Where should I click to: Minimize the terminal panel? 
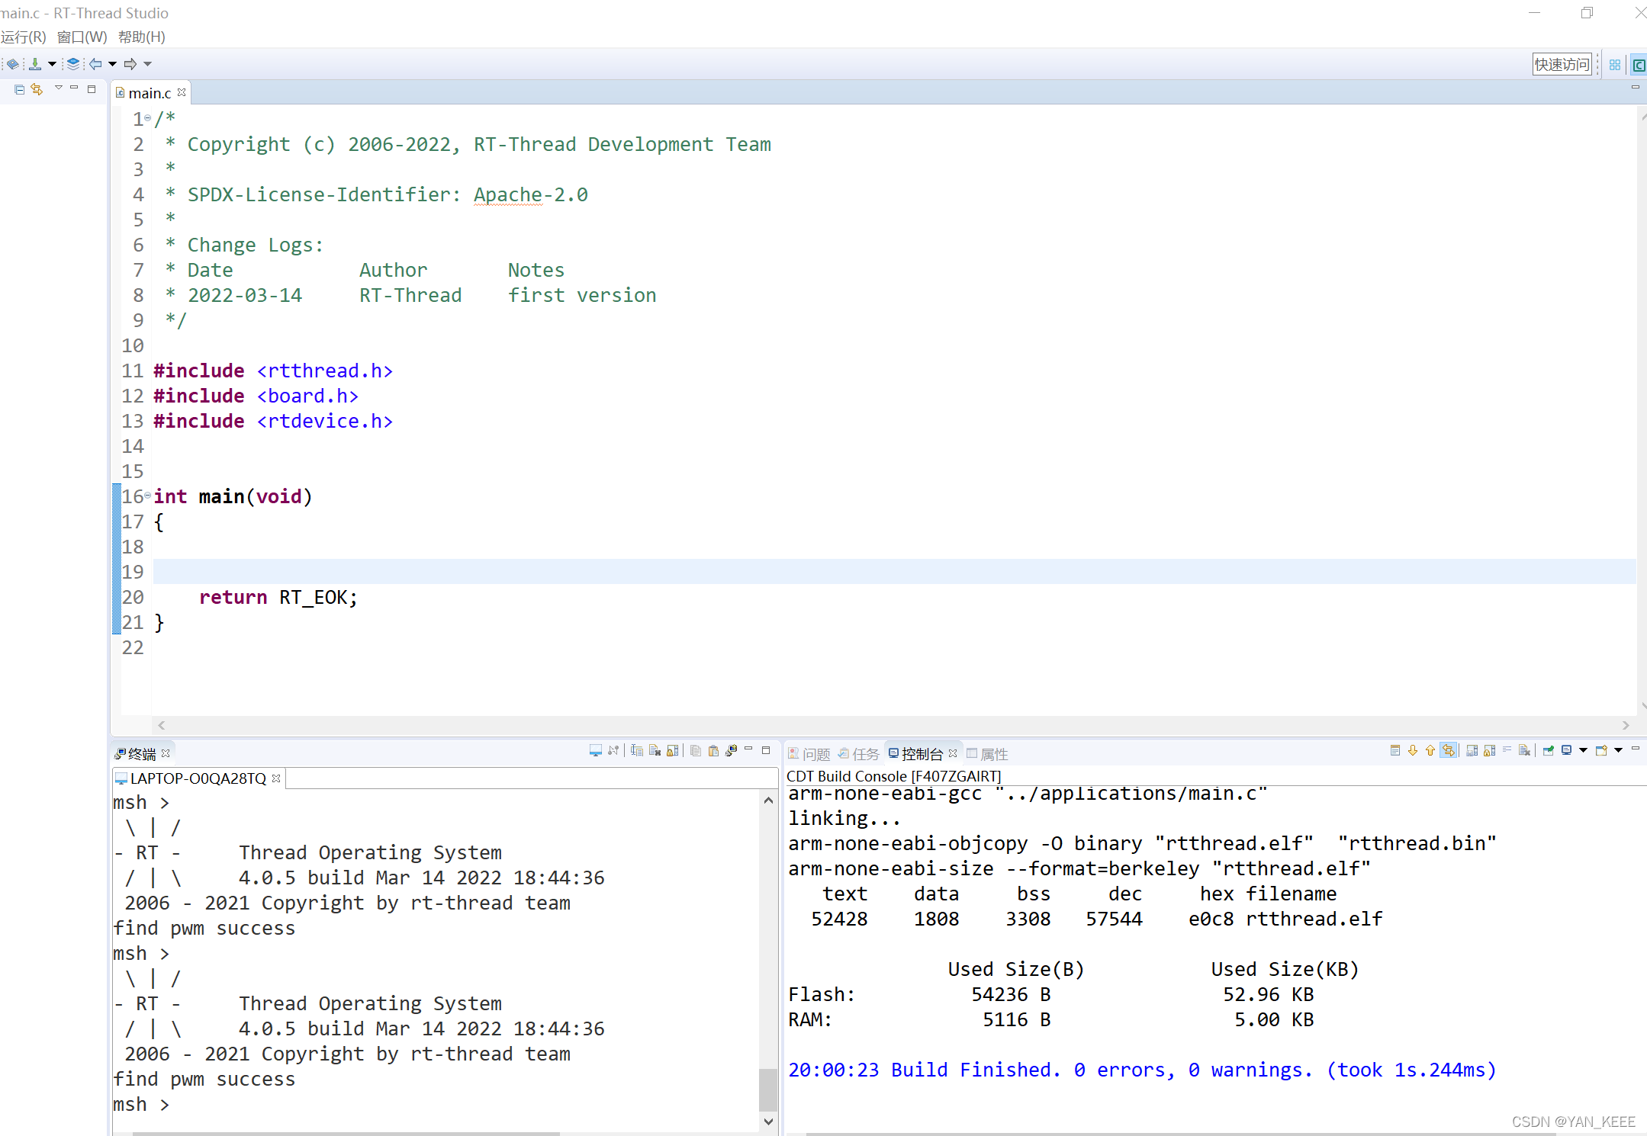(x=748, y=749)
